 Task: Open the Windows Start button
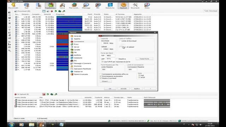(12, 125)
